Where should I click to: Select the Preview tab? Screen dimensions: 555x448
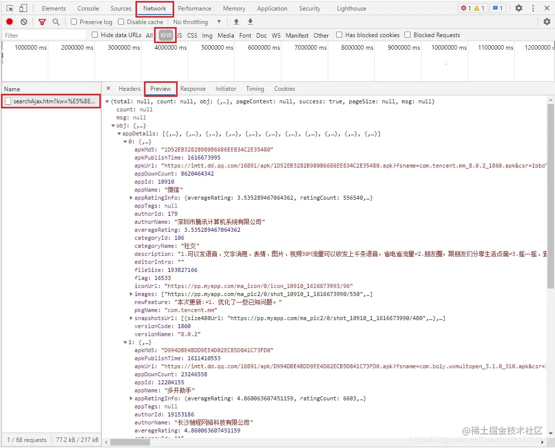tap(161, 89)
